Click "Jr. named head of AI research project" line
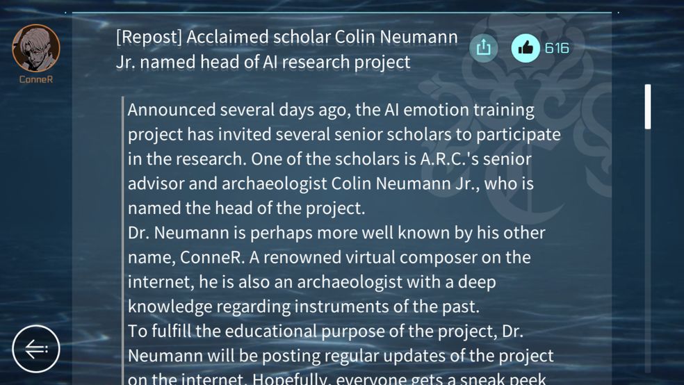 coord(263,62)
